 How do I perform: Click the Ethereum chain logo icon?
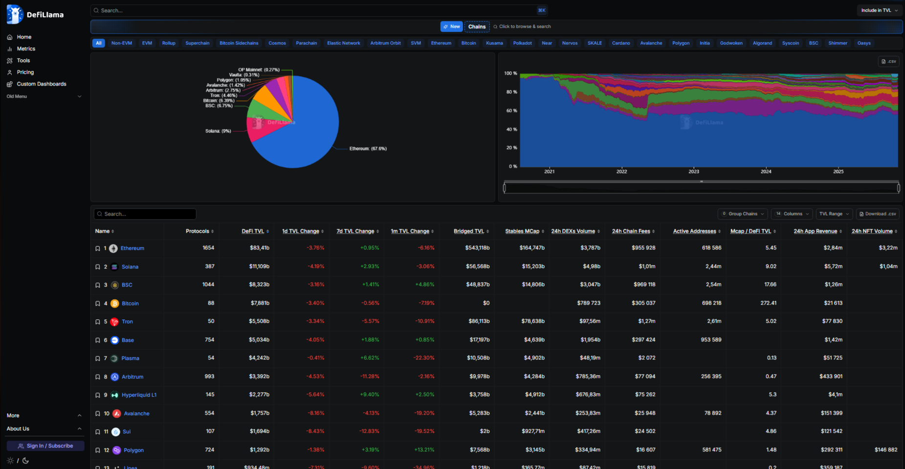(x=113, y=248)
